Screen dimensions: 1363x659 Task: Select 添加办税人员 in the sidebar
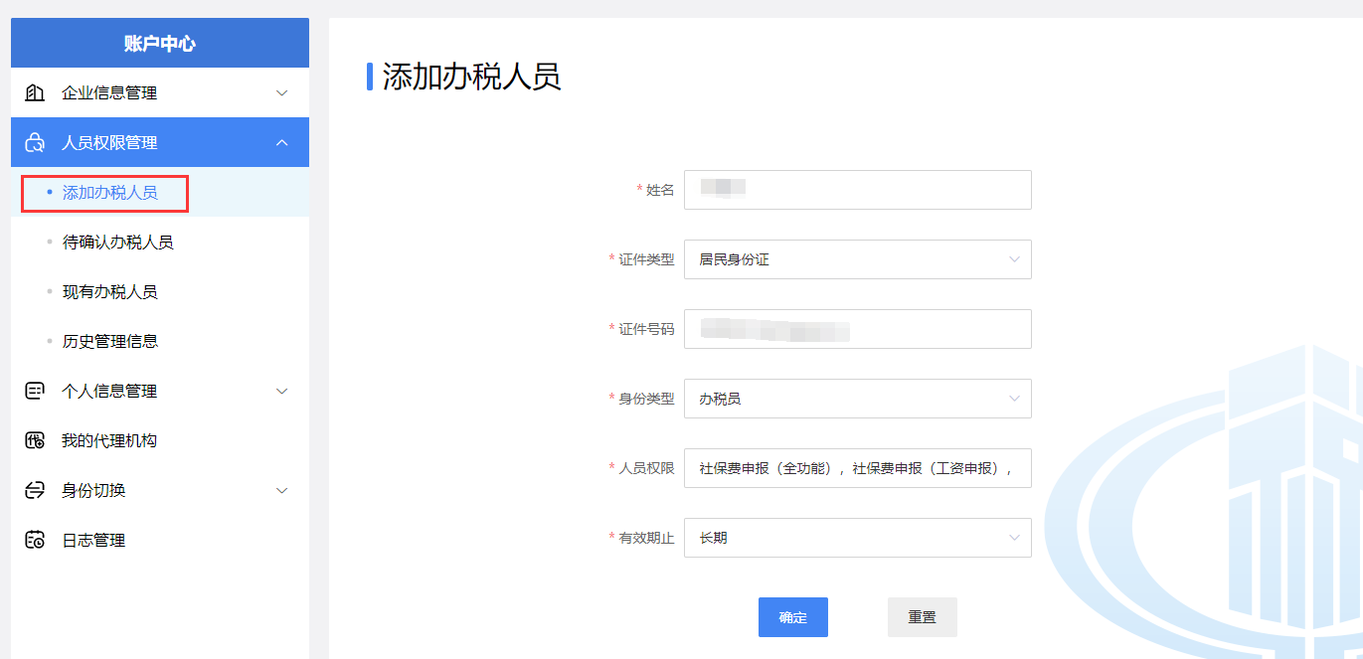coord(109,193)
